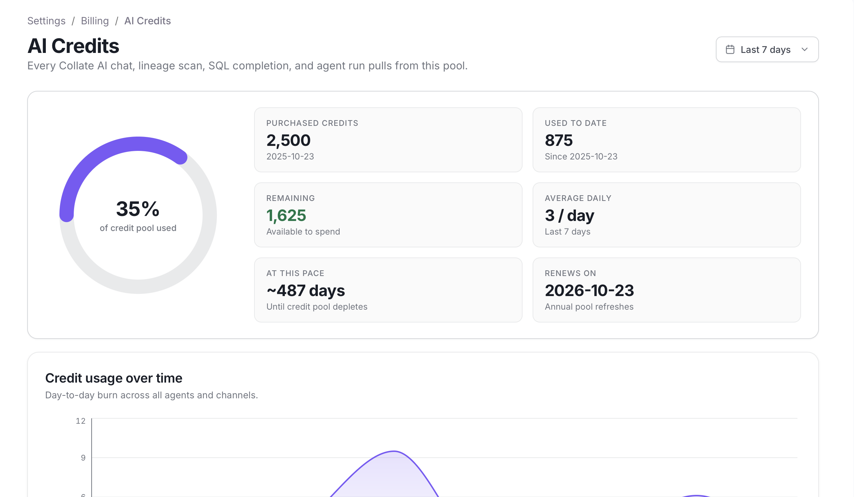Click the ~487 days pace estimate
Screen dimensions: 854x497
[x=306, y=290]
